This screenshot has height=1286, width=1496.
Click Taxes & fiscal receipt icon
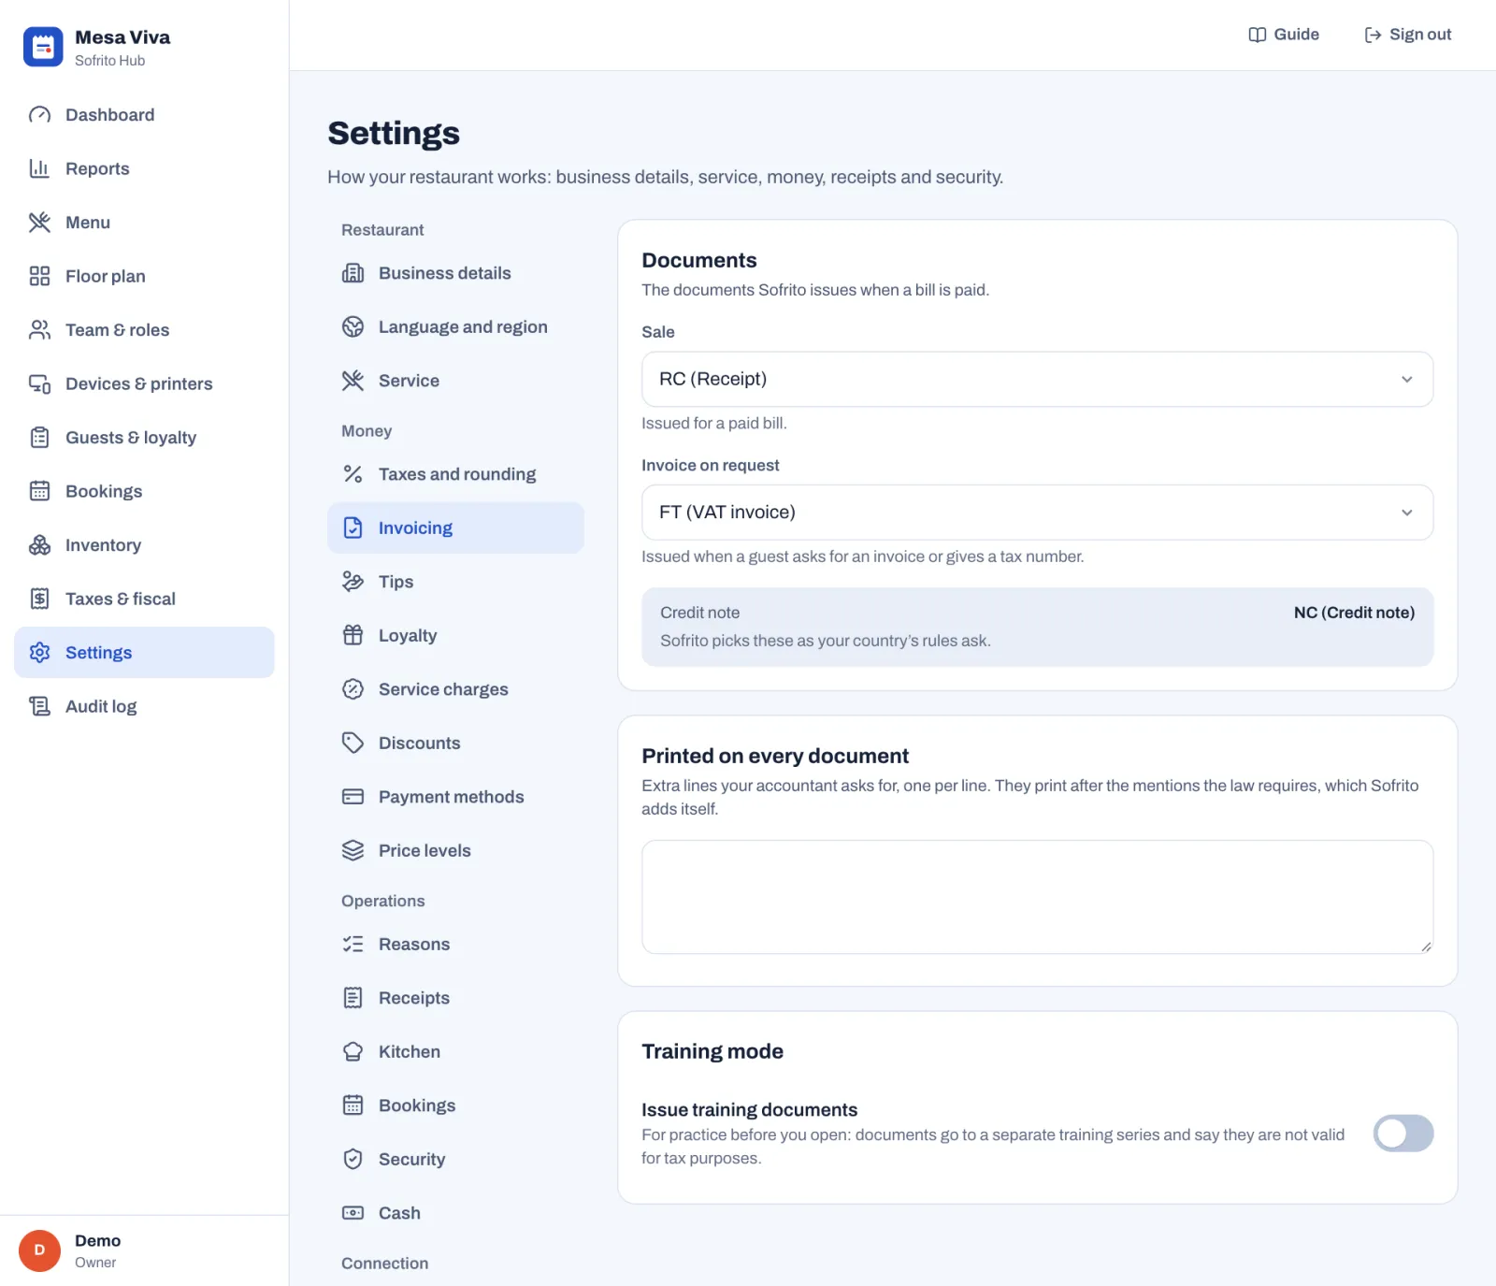point(39,599)
